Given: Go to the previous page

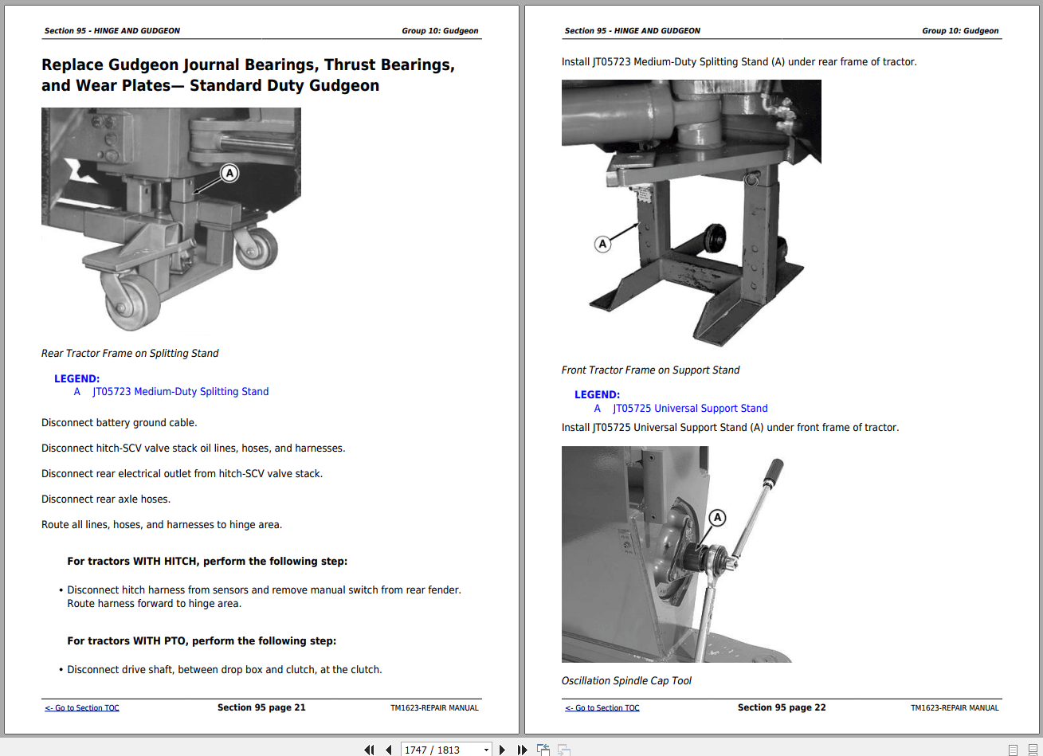Looking at the screenshot, I should click(x=388, y=750).
